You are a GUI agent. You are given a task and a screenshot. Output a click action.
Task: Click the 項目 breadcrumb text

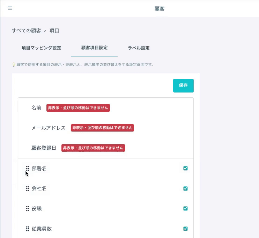pos(54,31)
